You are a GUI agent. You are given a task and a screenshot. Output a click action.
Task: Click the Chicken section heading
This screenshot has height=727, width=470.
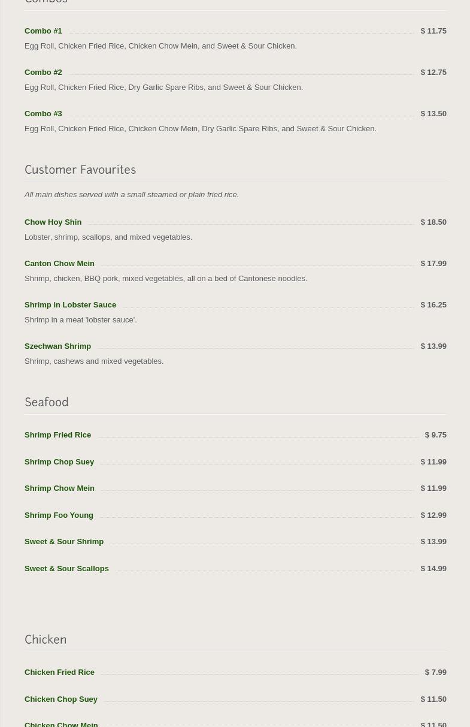(x=46, y=640)
